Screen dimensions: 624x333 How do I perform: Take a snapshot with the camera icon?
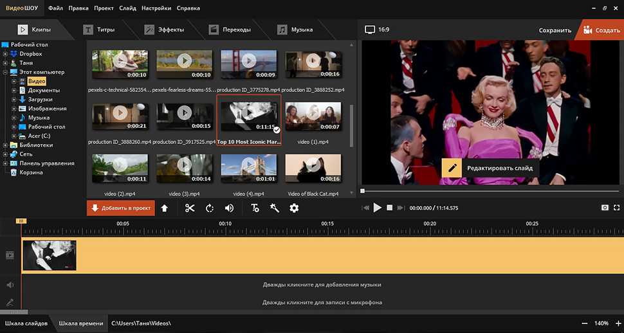pyautogui.click(x=605, y=208)
